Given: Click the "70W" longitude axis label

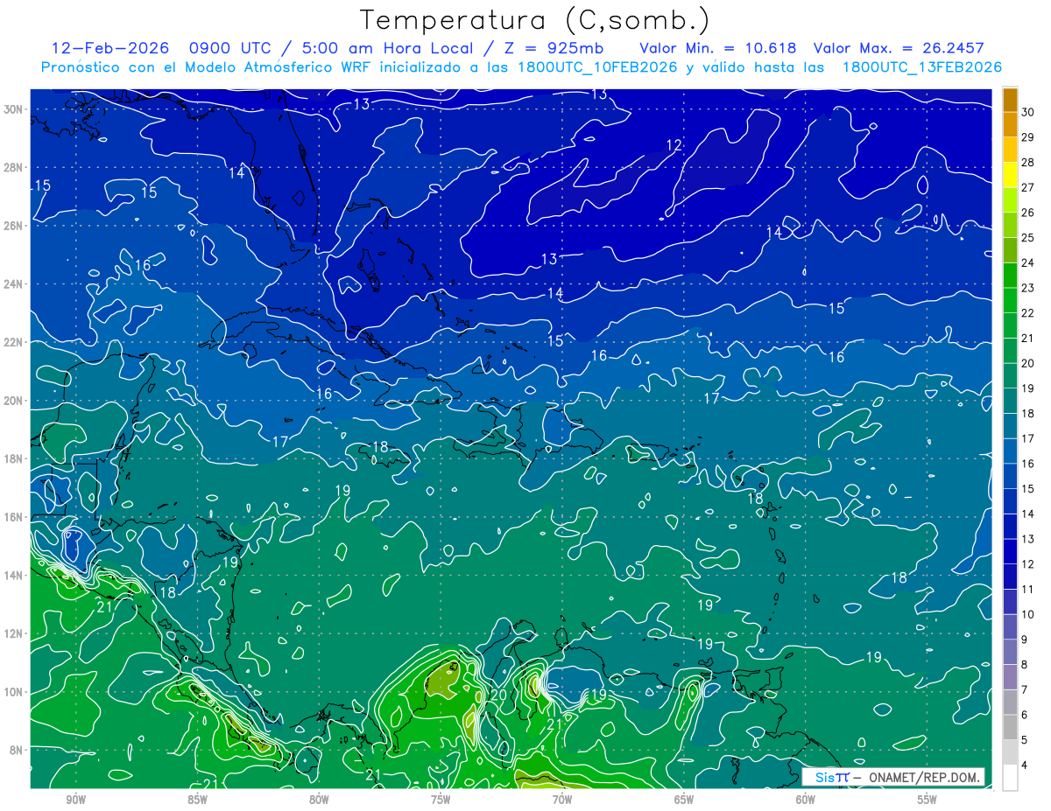Looking at the screenshot, I should tap(562, 800).
